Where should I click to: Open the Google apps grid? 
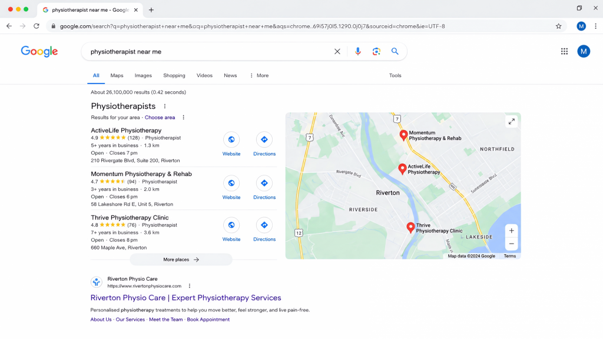click(564, 51)
